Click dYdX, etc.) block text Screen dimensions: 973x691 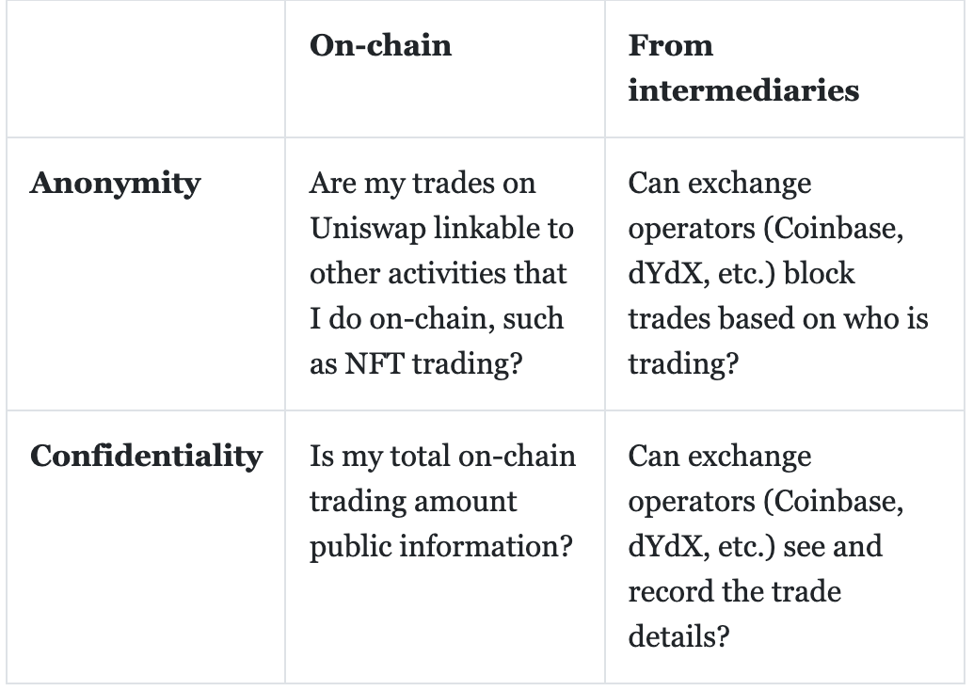point(741,274)
